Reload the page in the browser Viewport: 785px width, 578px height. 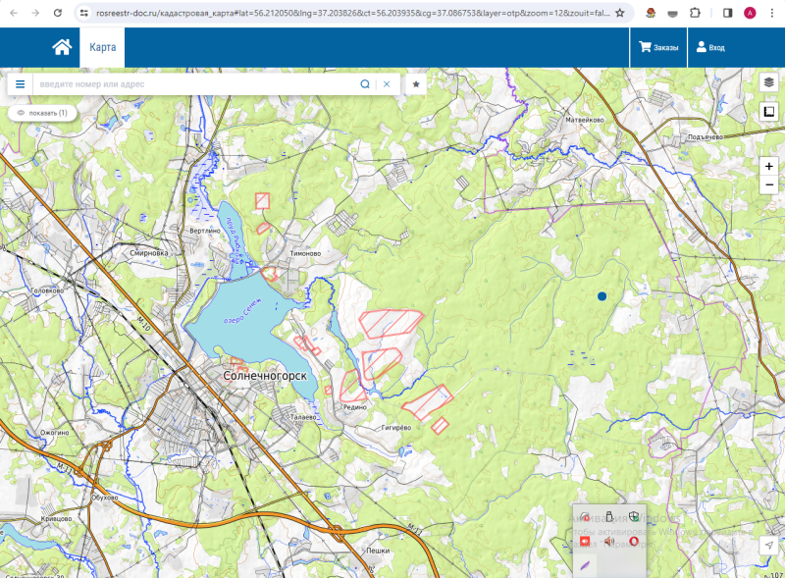58,13
